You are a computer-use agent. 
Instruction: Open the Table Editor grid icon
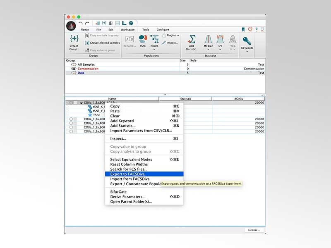tap(118, 23)
